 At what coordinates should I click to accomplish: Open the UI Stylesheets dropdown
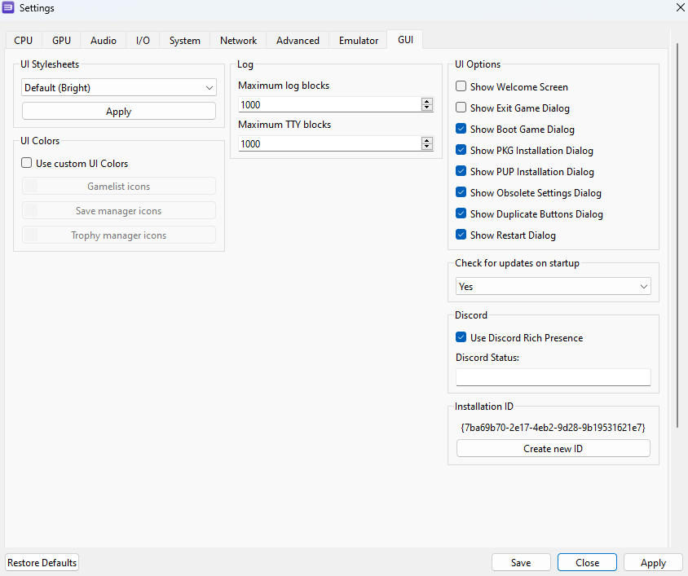[119, 88]
